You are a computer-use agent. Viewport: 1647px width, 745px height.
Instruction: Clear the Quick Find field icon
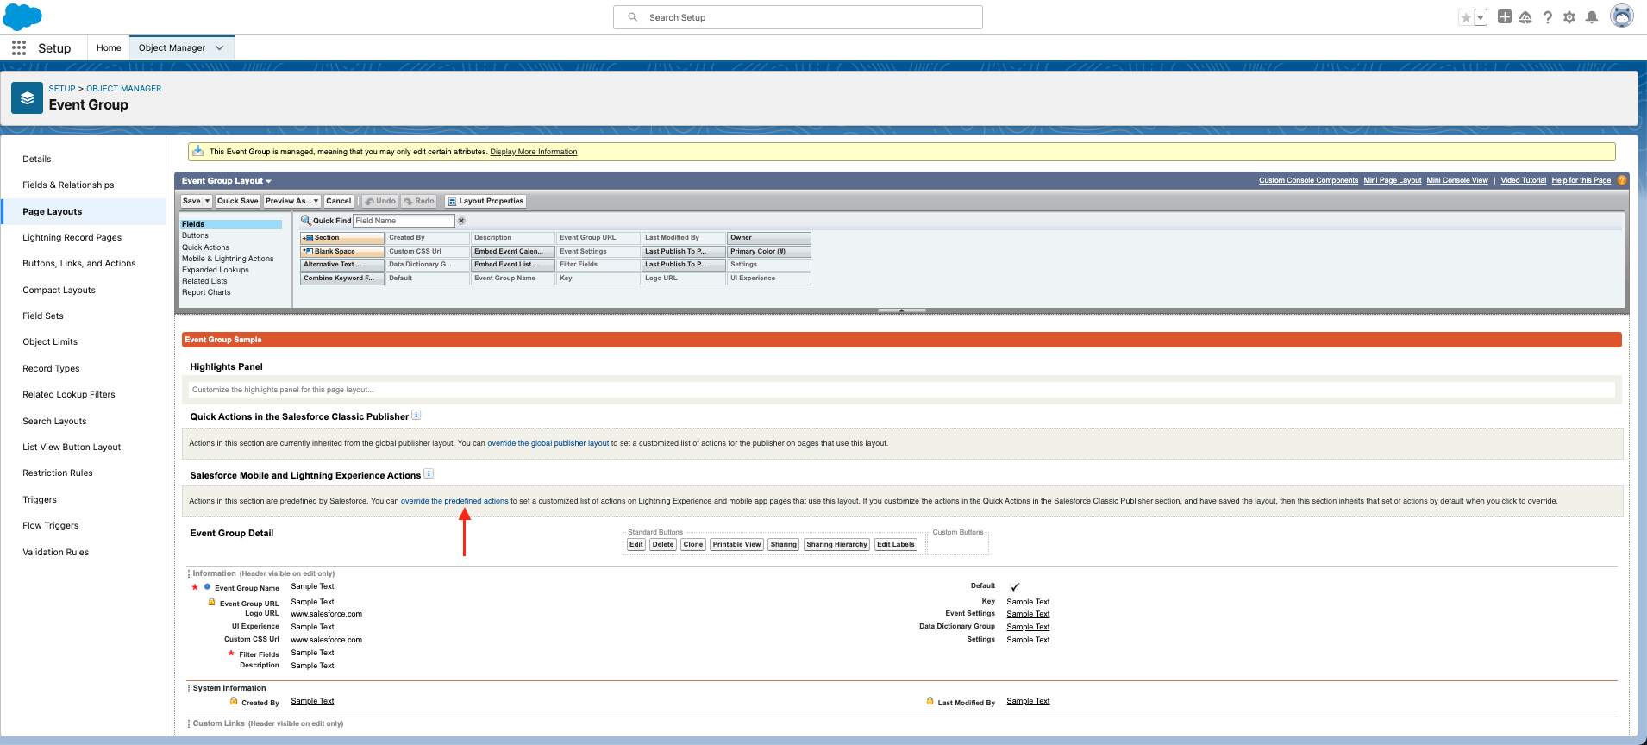tap(461, 221)
